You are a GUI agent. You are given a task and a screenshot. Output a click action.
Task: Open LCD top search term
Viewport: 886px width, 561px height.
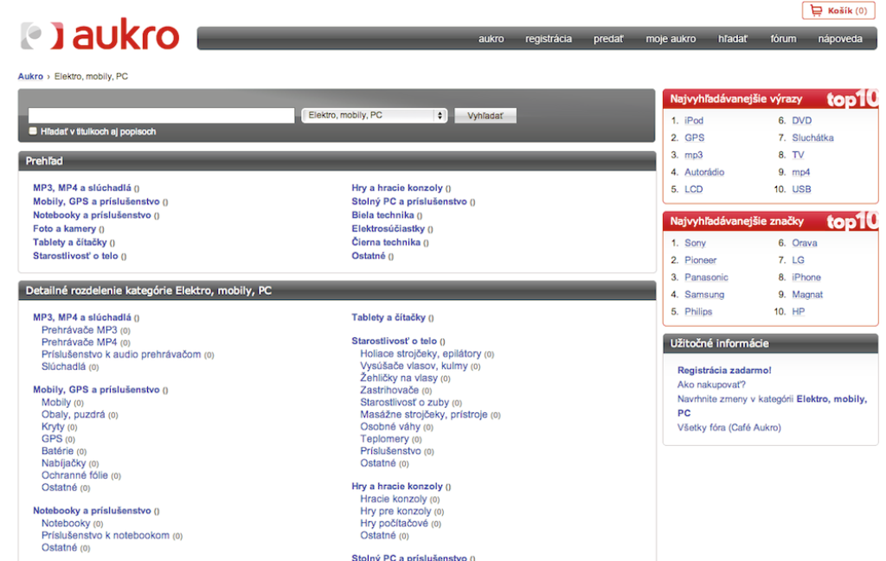[x=694, y=189]
